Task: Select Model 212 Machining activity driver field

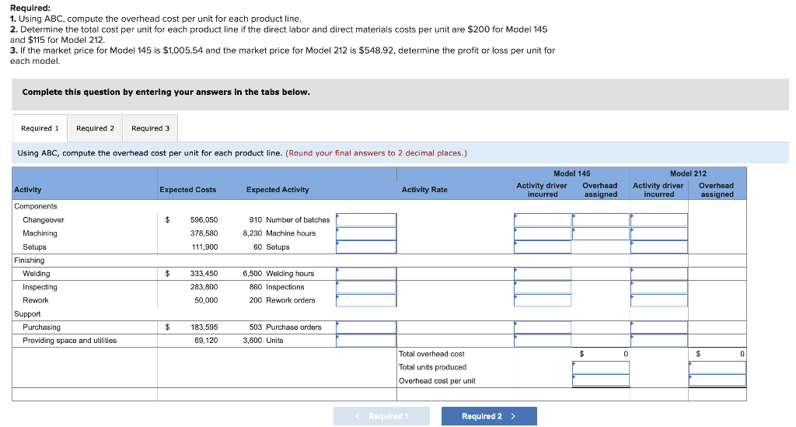Action: (x=659, y=233)
